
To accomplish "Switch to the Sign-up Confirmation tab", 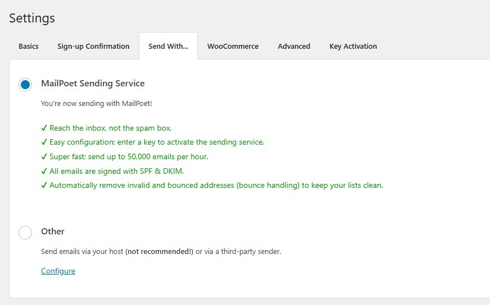I will pyautogui.click(x=93, y=47).
